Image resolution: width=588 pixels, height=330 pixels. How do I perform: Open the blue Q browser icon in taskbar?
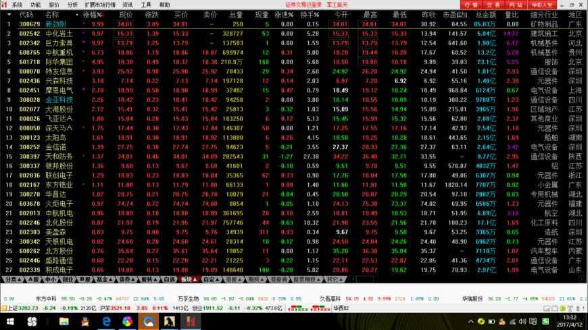[149, 321]
